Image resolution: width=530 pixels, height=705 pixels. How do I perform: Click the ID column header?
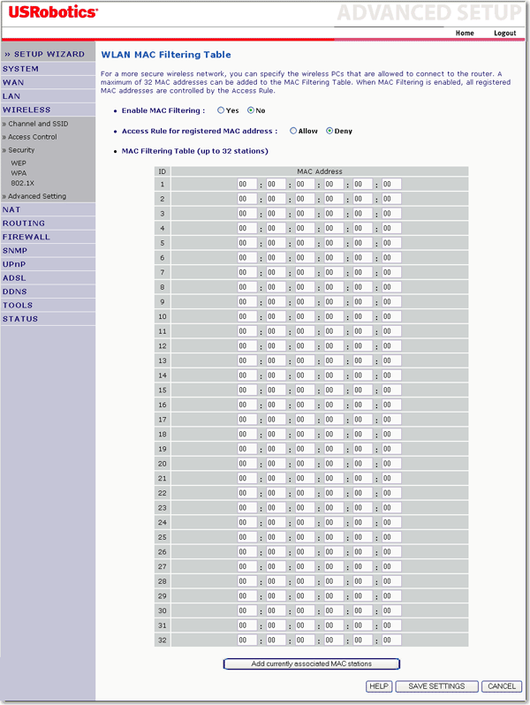163,171
